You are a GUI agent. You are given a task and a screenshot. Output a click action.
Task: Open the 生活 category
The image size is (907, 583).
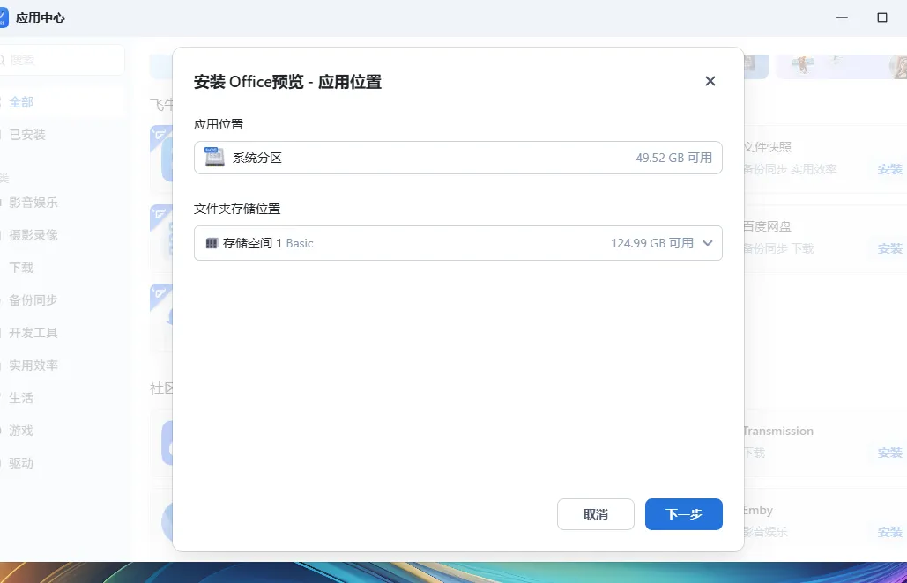21,398
